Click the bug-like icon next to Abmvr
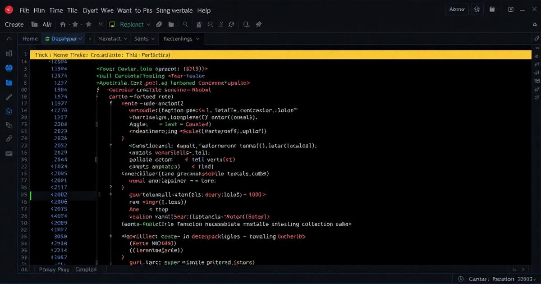The height and width of the screenshot is (284, 541). coord(477,9)
